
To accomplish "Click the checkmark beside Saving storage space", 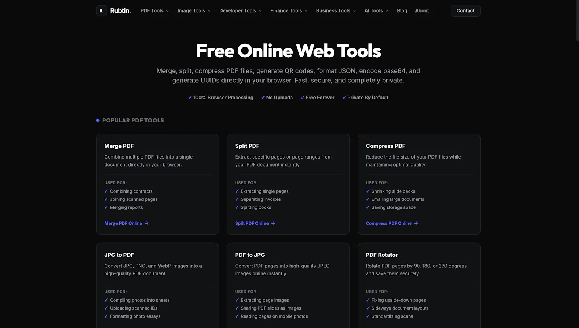I will [368, 207].
